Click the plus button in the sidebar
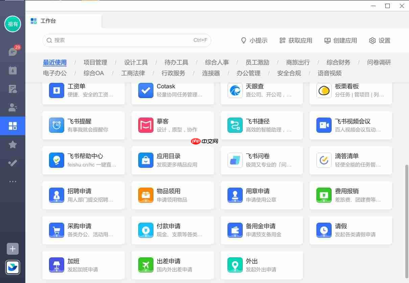 13,249
